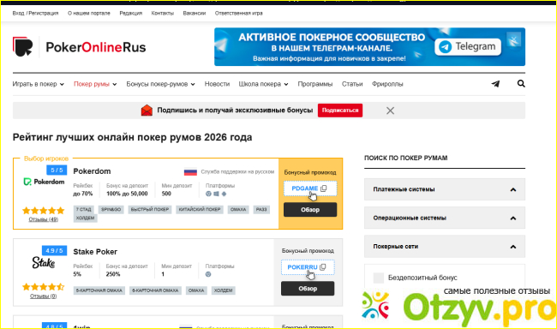Close the Telegram banner ad
Image resolution: width=557 pixels, height=329 pixels.
513,39
